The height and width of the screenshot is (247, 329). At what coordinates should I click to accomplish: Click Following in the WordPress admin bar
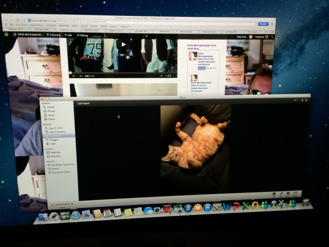tap(53, 36)
